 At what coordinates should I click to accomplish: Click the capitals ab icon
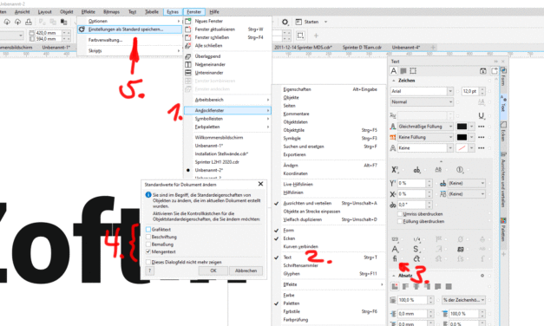coord(416,170)
